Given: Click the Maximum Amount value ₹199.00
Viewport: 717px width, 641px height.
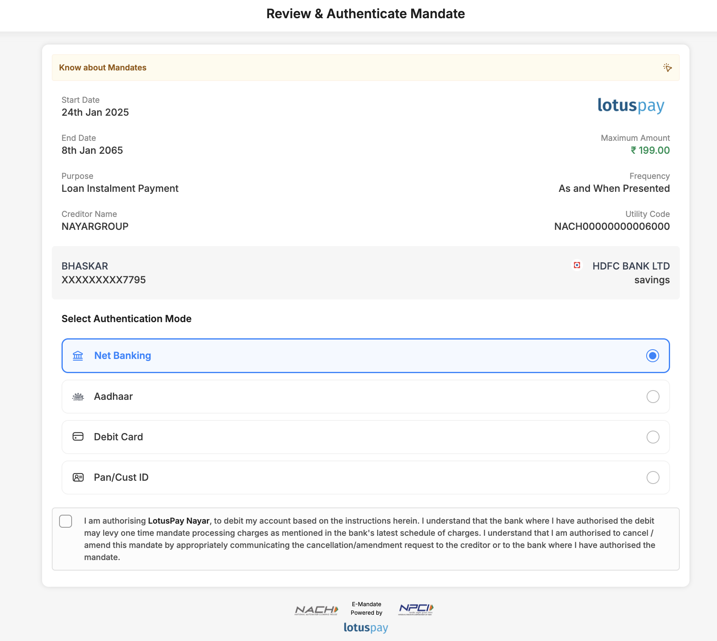Looking at the screenshot, I should [x=650, y=150].
